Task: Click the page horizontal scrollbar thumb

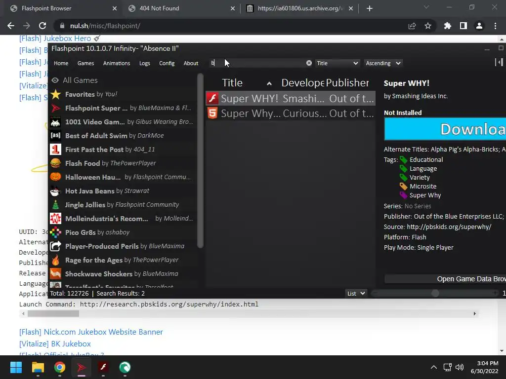Action: (x=53, y=313)
